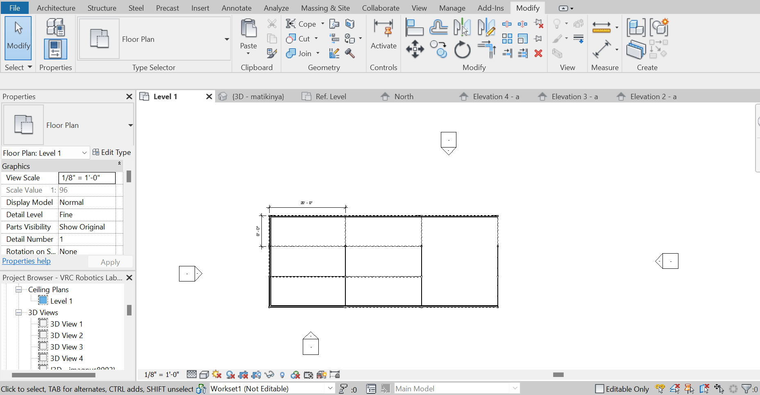Click the Paste clipboard icon
The width and height of the screenshot is (760, 395).
pos(248,28)
